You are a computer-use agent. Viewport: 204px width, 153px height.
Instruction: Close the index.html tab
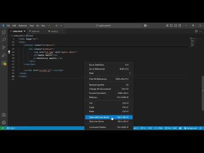point(25,31)
